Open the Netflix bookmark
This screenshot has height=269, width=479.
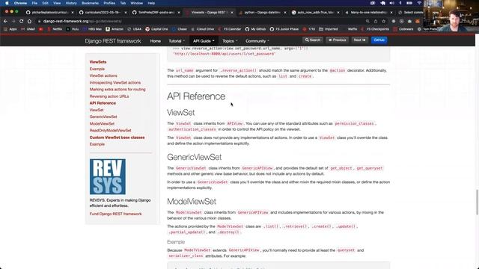click(x=55, y=29)
